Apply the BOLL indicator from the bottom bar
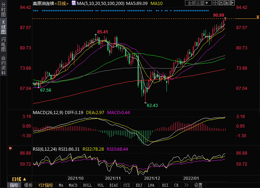Image resolution: width=260 pixels, height=188 pixels. tap(87, 185)
